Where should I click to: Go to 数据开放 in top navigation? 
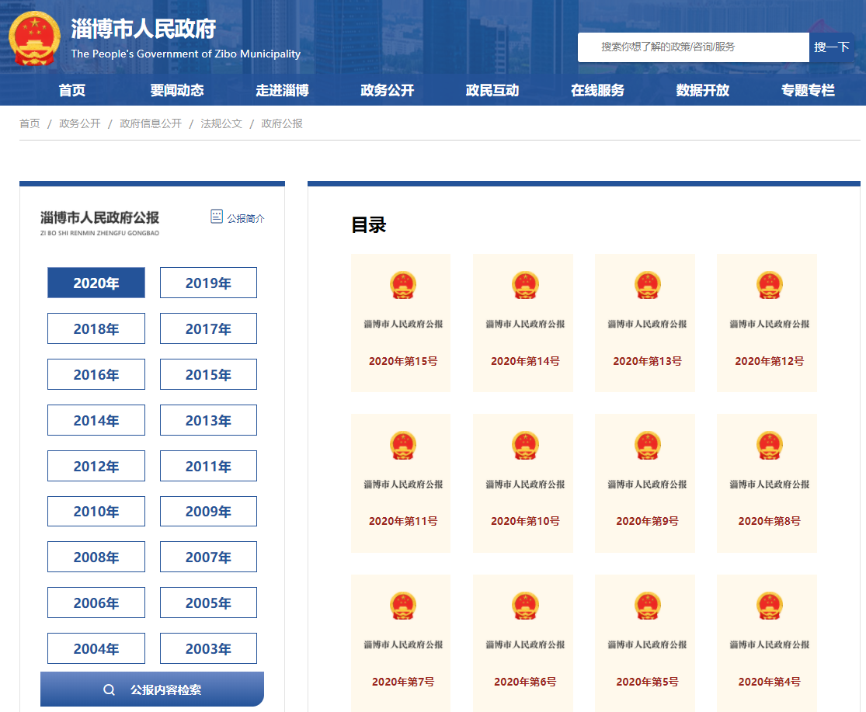pos(702,90)
